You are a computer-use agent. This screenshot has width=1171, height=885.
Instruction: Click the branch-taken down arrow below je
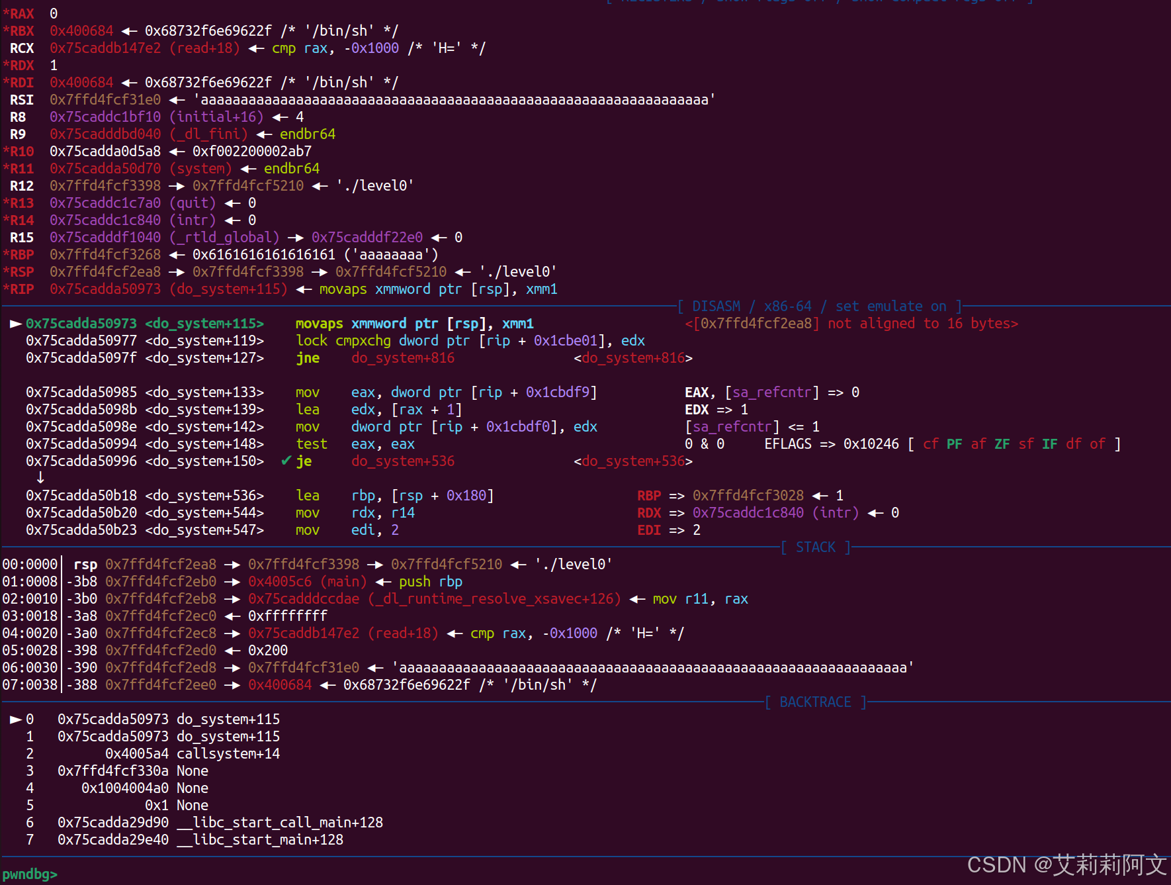tap(40, 477)
